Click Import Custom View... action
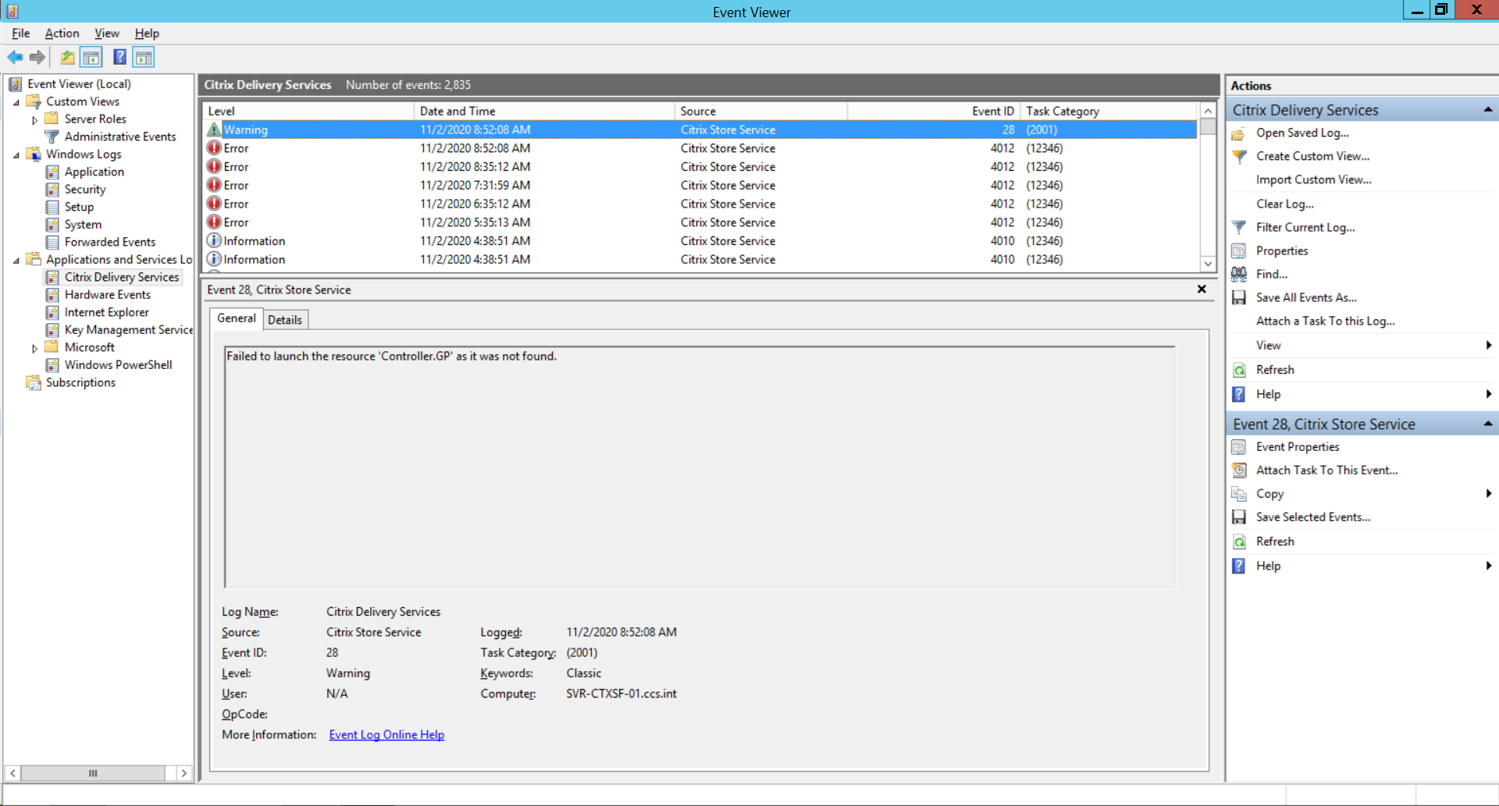Image resolution: width=1499 pixels, height=806 pixels. (x=1313, y=179)
